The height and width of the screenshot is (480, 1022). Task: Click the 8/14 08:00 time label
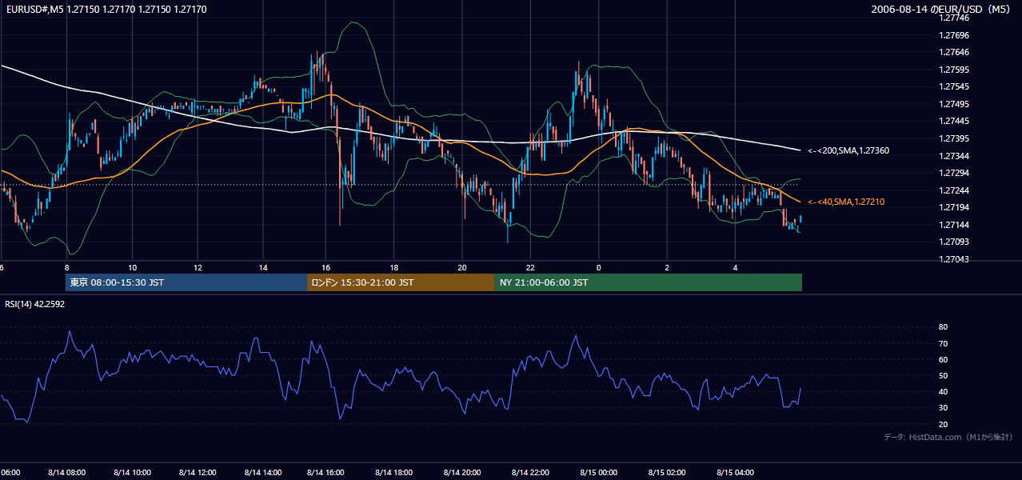tap(66, 473)
